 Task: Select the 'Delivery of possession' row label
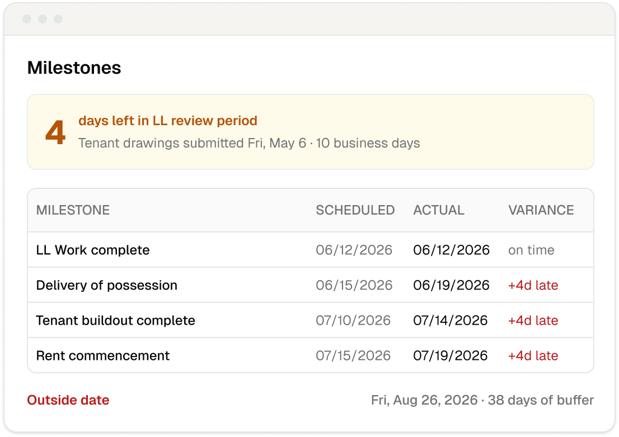point(106,285)
